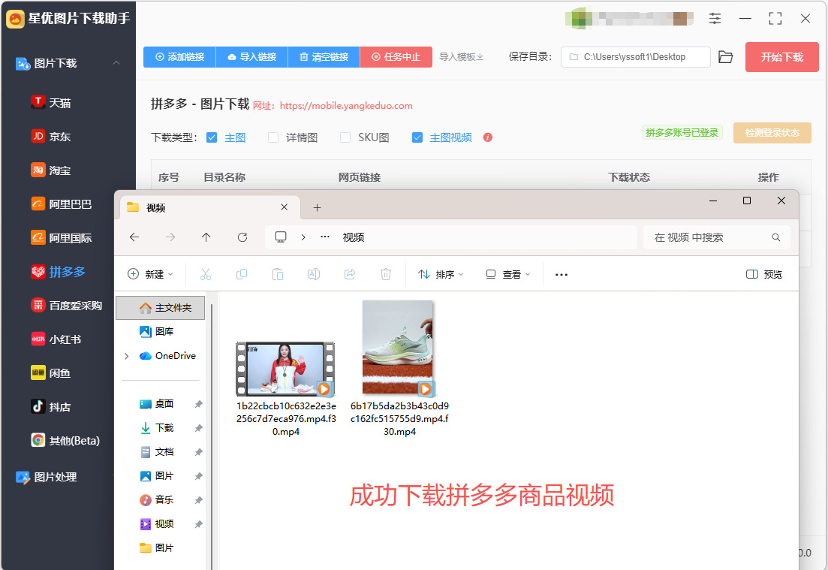Open the 排序 sort dropdown

coord(441,274)
